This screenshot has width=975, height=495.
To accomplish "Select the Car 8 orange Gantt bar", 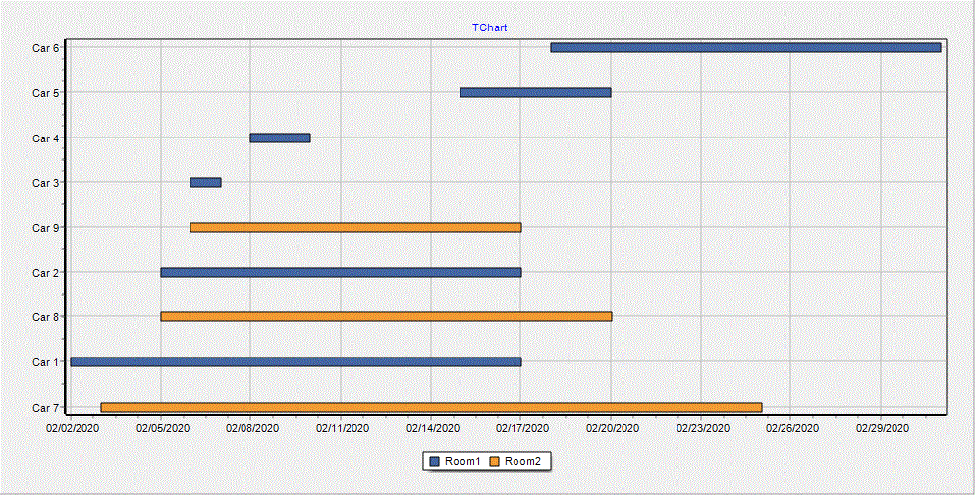I will coord(386,317).
